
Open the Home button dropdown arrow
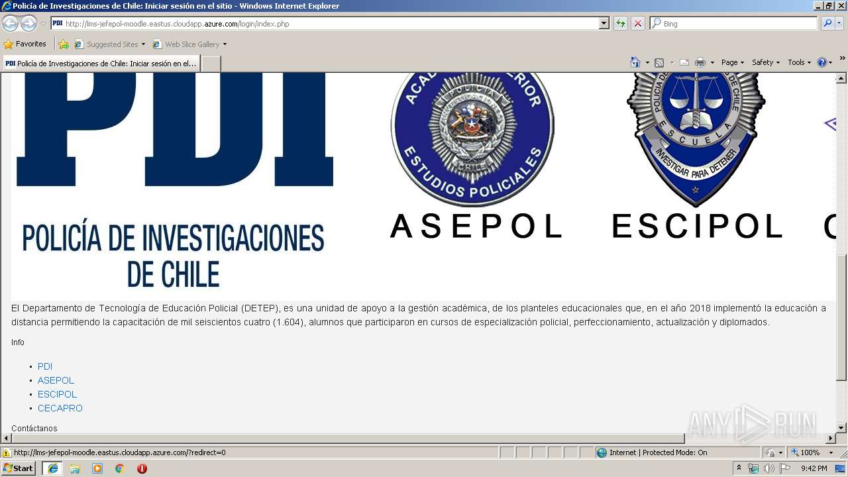[647, 62]
